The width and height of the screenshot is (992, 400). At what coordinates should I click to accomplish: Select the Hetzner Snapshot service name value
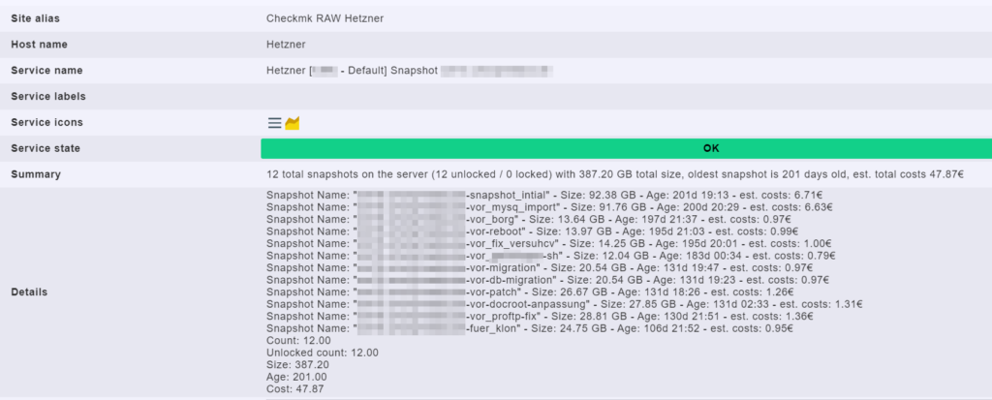coord(407,71)
